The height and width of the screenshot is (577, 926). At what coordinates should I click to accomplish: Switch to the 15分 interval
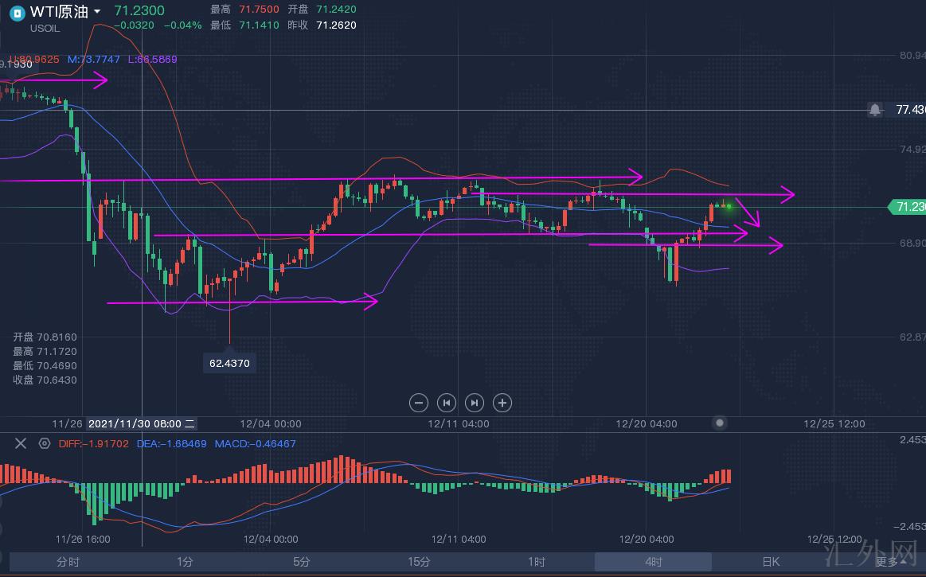point(419,562)
